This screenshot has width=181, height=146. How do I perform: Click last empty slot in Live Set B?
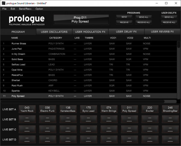click(170, 119)
